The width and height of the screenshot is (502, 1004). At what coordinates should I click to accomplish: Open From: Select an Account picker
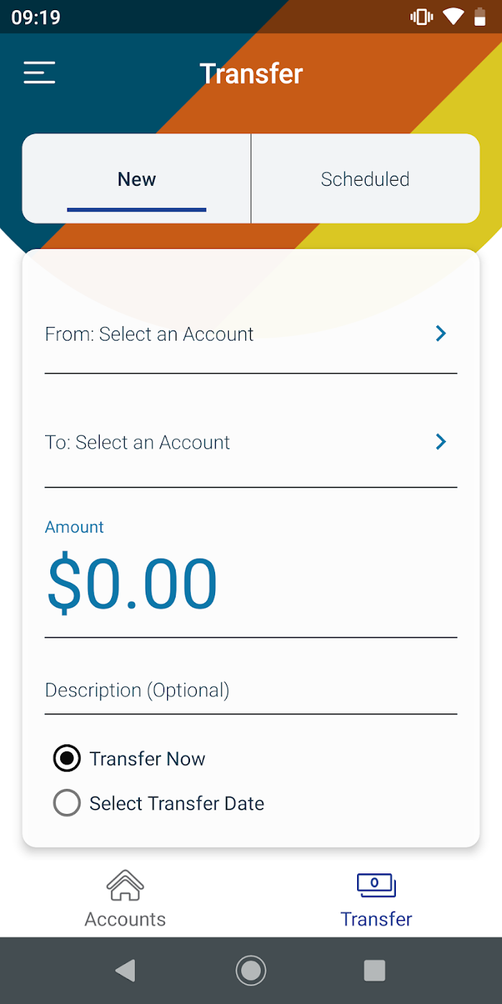(x=149, y=334)
